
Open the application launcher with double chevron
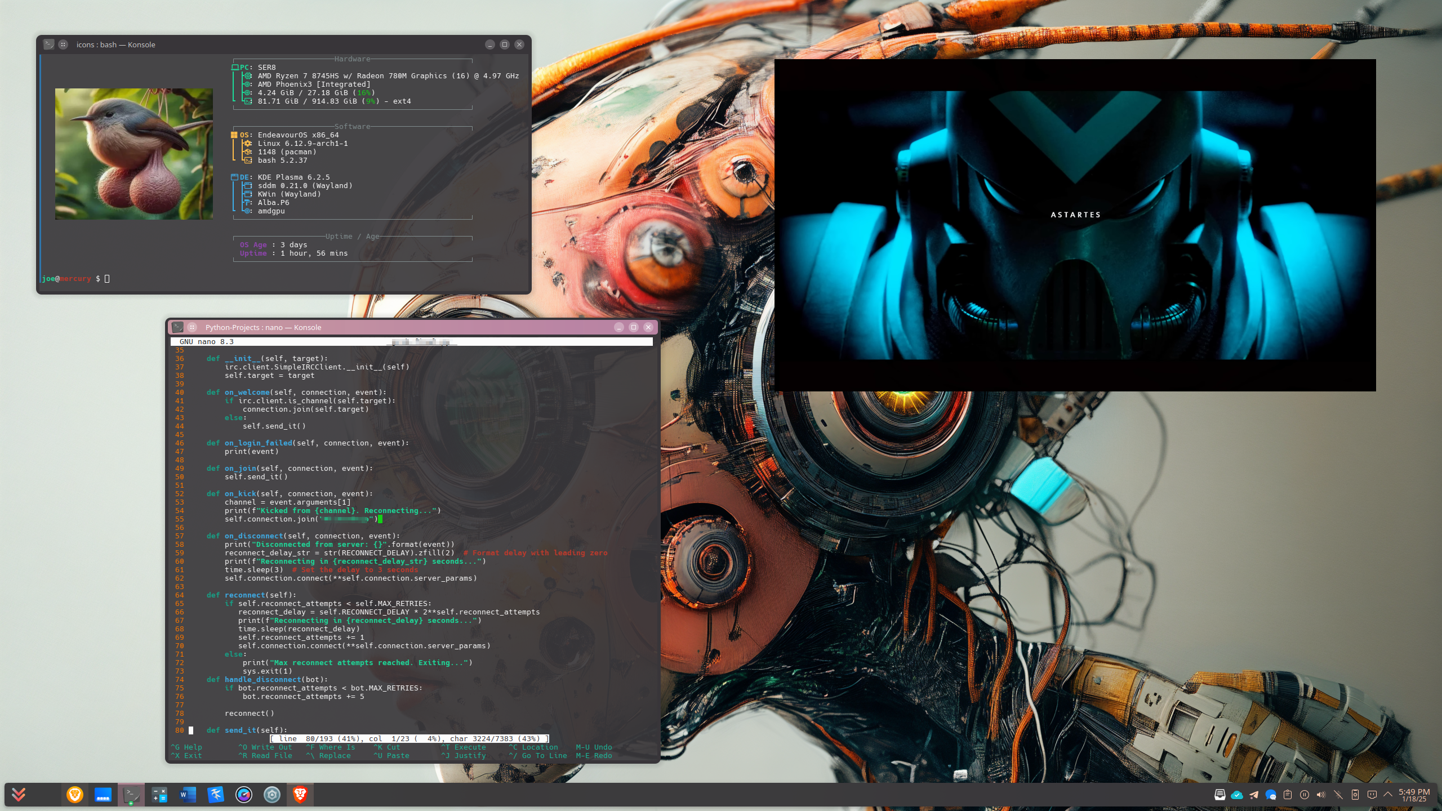(19, 795)
